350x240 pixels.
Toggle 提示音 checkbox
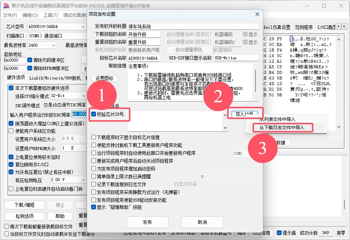279,233
